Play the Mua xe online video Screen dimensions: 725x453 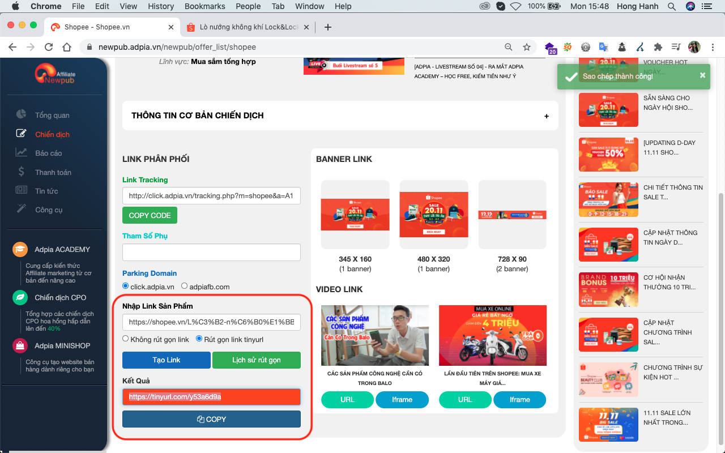493,336
